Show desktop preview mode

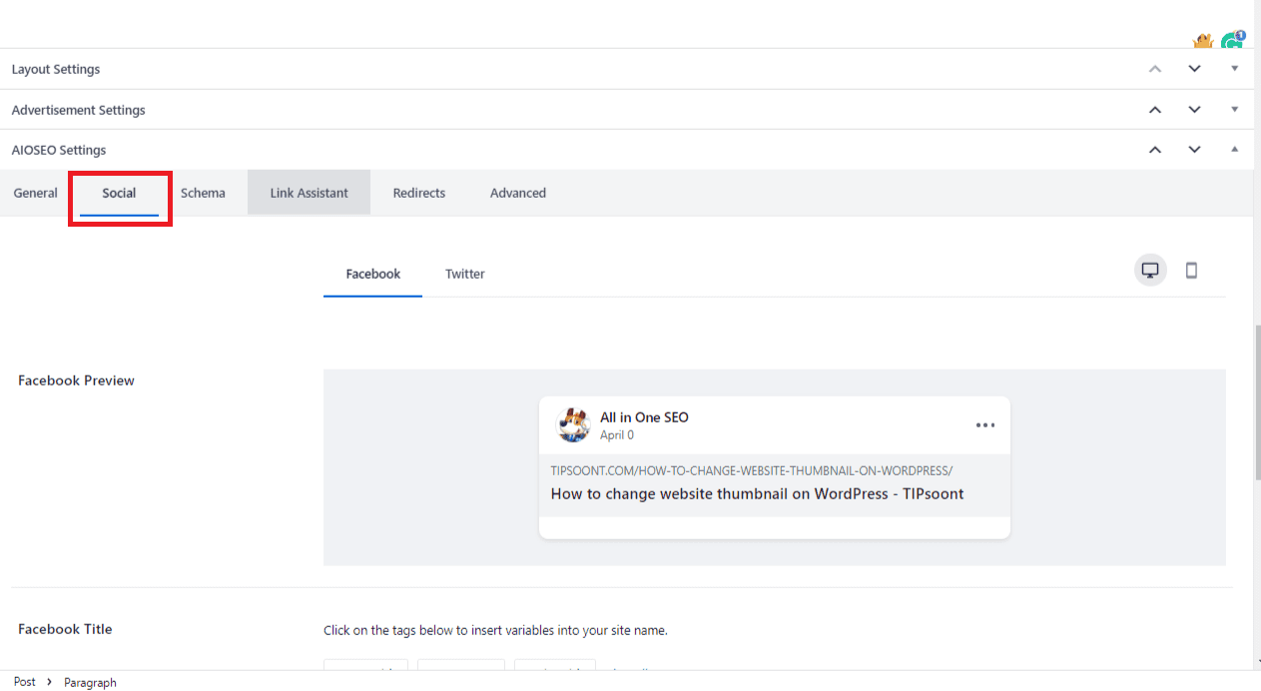[1150, 271]
